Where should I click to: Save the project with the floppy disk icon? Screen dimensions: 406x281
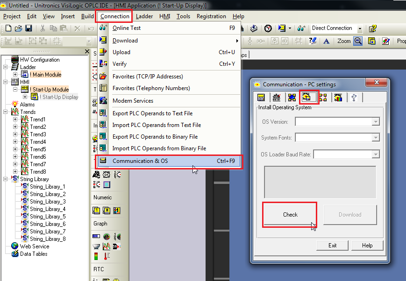click(28, 28)
